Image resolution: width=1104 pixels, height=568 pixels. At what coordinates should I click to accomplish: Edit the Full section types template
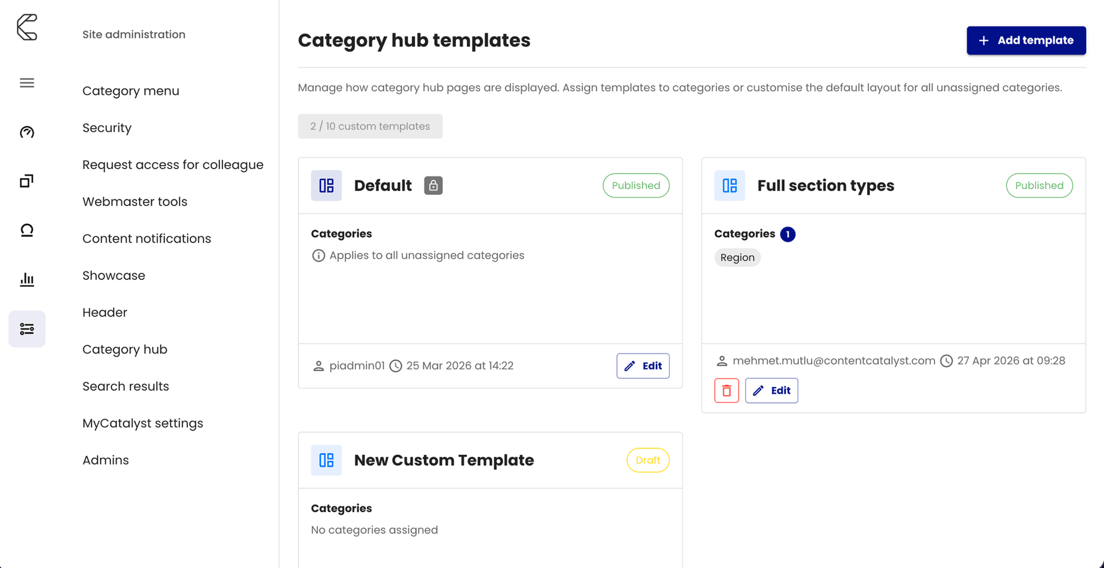click(x=772, y=390)
